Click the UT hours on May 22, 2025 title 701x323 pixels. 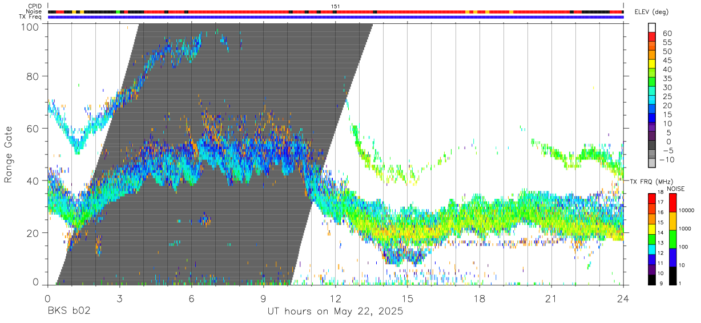pyautogui.click(x=335, y=312)
